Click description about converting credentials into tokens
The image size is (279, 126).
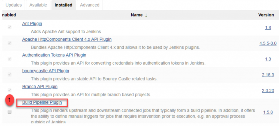pyautogui.click(x=118, y=63)
